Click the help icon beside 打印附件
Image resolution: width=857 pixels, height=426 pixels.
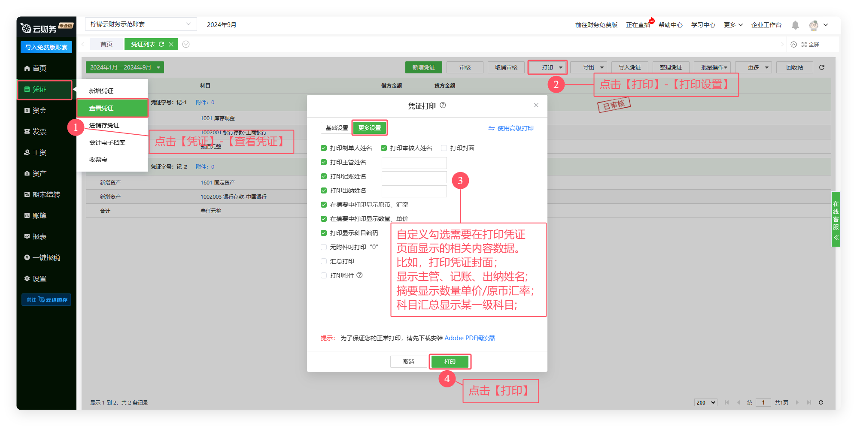pyautogui.click(x=360, y=275)
